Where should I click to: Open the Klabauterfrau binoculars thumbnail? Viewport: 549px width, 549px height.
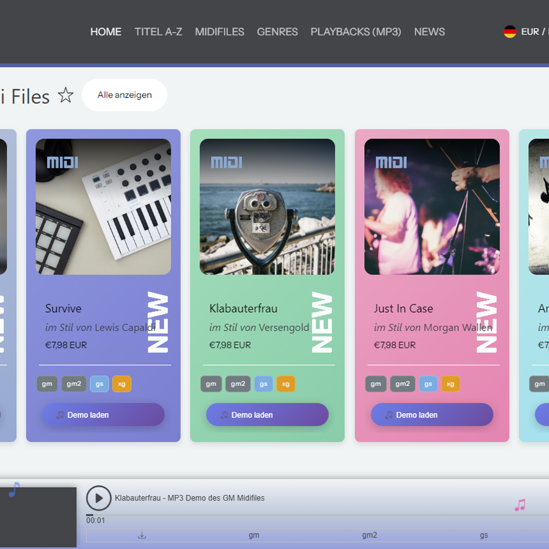pyautogui.click(x=267, y=207)
